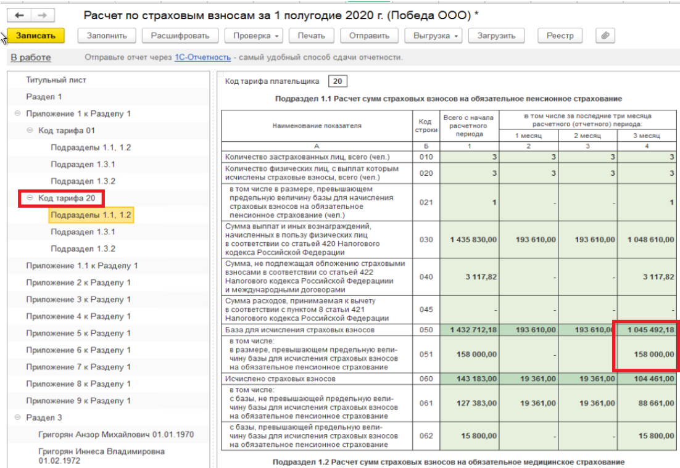Open attachments via the paperclip icon
Viewport: 680px width, 468px height.
click(605, 36)
